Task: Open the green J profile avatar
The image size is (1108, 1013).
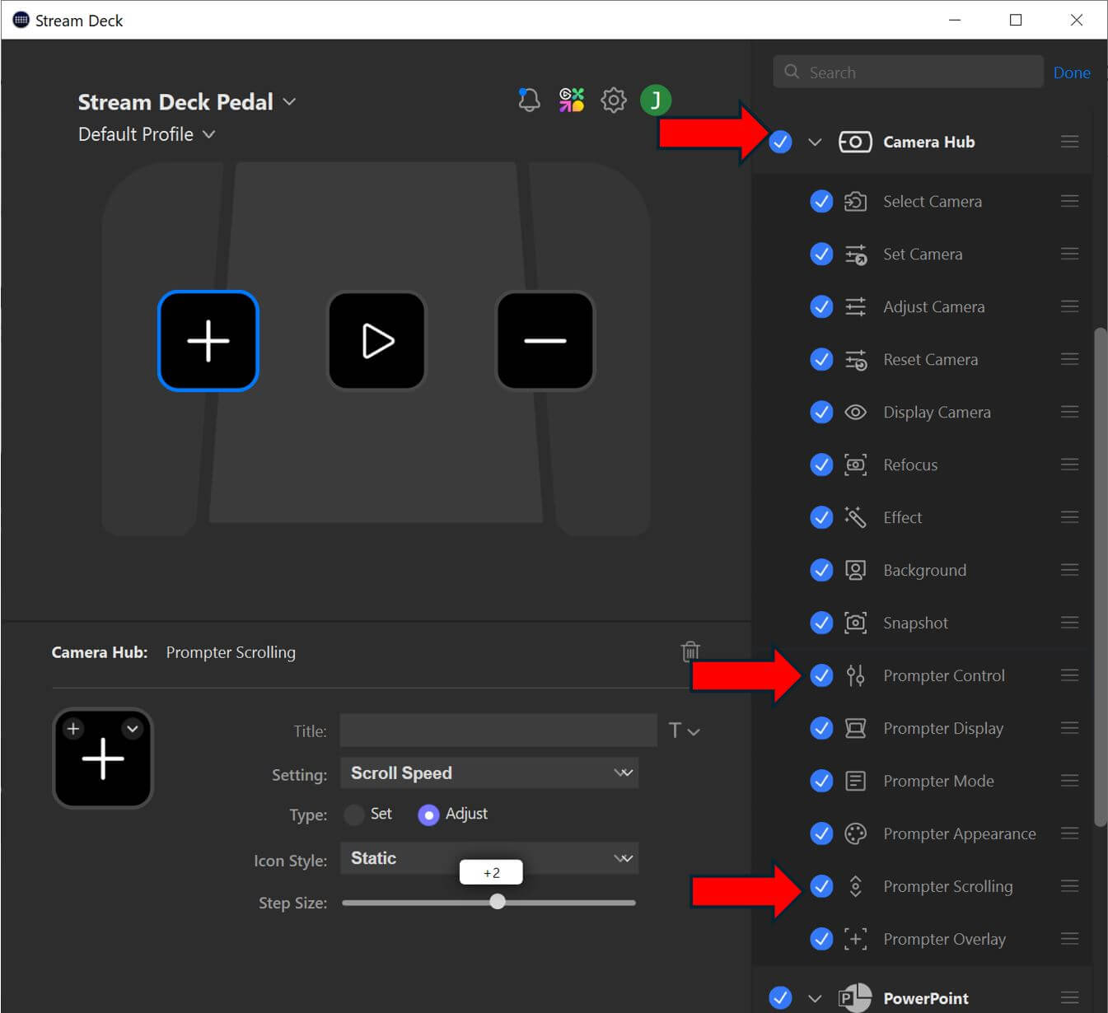Action: point(656,100)
